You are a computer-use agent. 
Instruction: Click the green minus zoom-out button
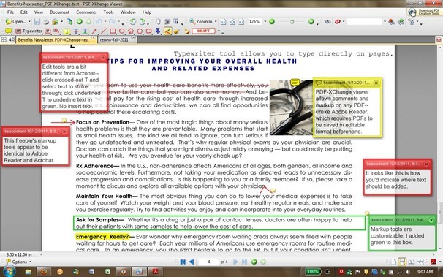coord(272,21)
